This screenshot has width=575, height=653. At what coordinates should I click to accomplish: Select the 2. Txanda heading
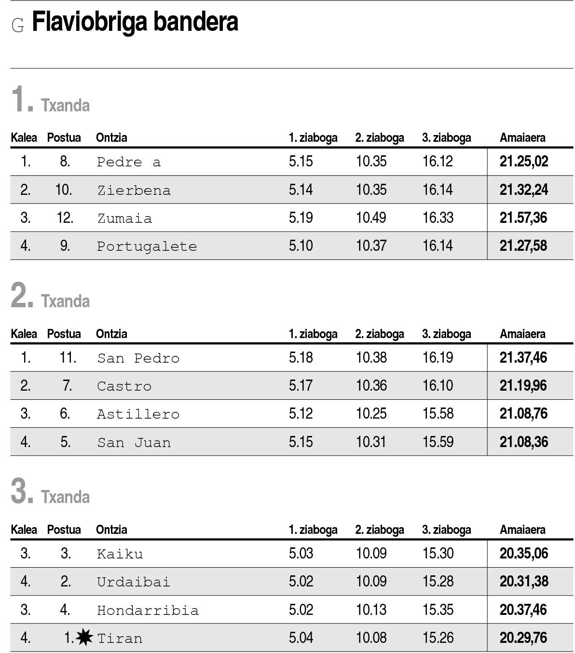pyautogui.click(x=50, y=295)
